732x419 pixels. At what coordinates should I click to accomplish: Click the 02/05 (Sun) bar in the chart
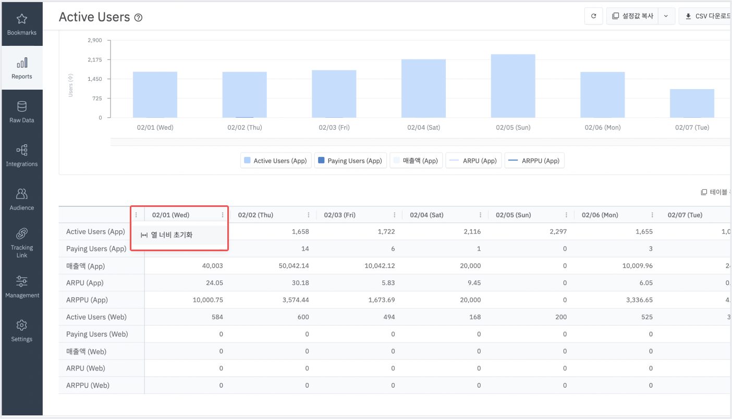pyautogui.click(x=513, y=86)
